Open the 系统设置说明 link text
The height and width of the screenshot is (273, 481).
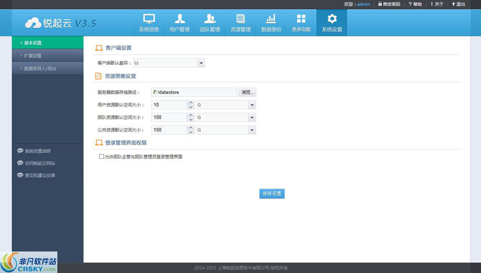point(38,151)
